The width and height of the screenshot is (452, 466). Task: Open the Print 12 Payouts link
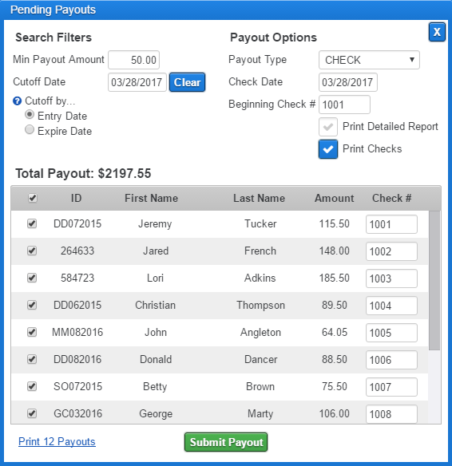click(x=57, y=441)
